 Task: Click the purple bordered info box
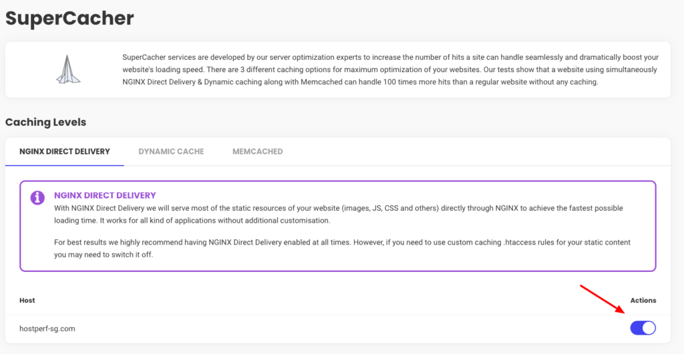337,226
